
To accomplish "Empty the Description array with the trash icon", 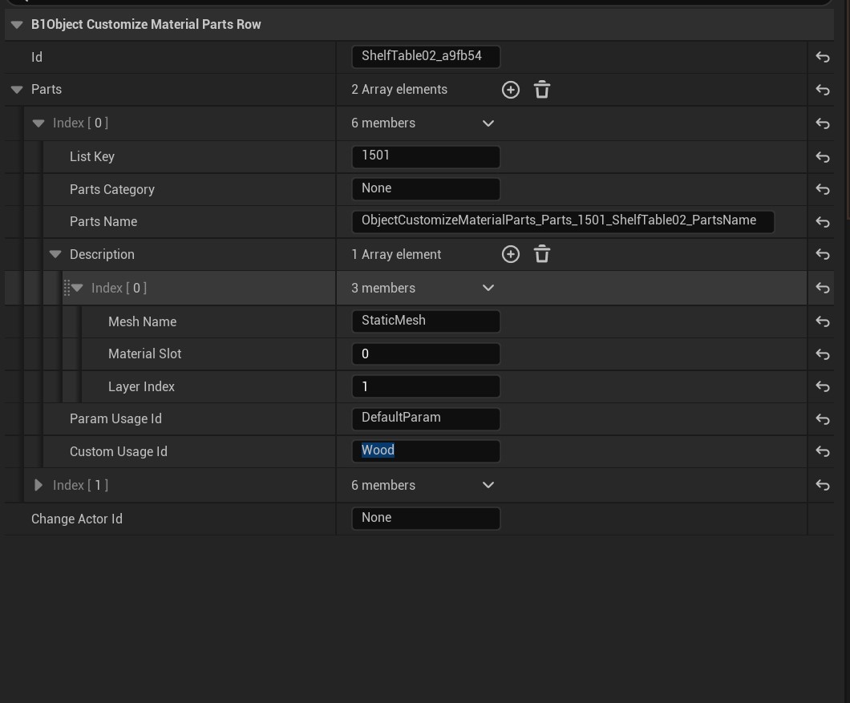I will [542, 254].
